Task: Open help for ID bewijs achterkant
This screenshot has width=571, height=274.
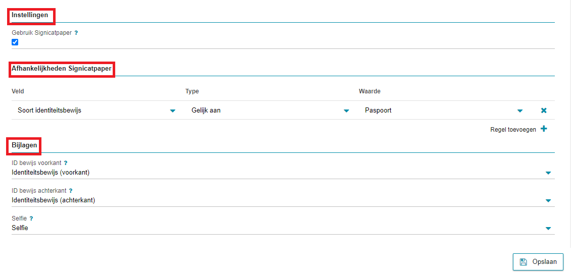Action: click(71, 191)
